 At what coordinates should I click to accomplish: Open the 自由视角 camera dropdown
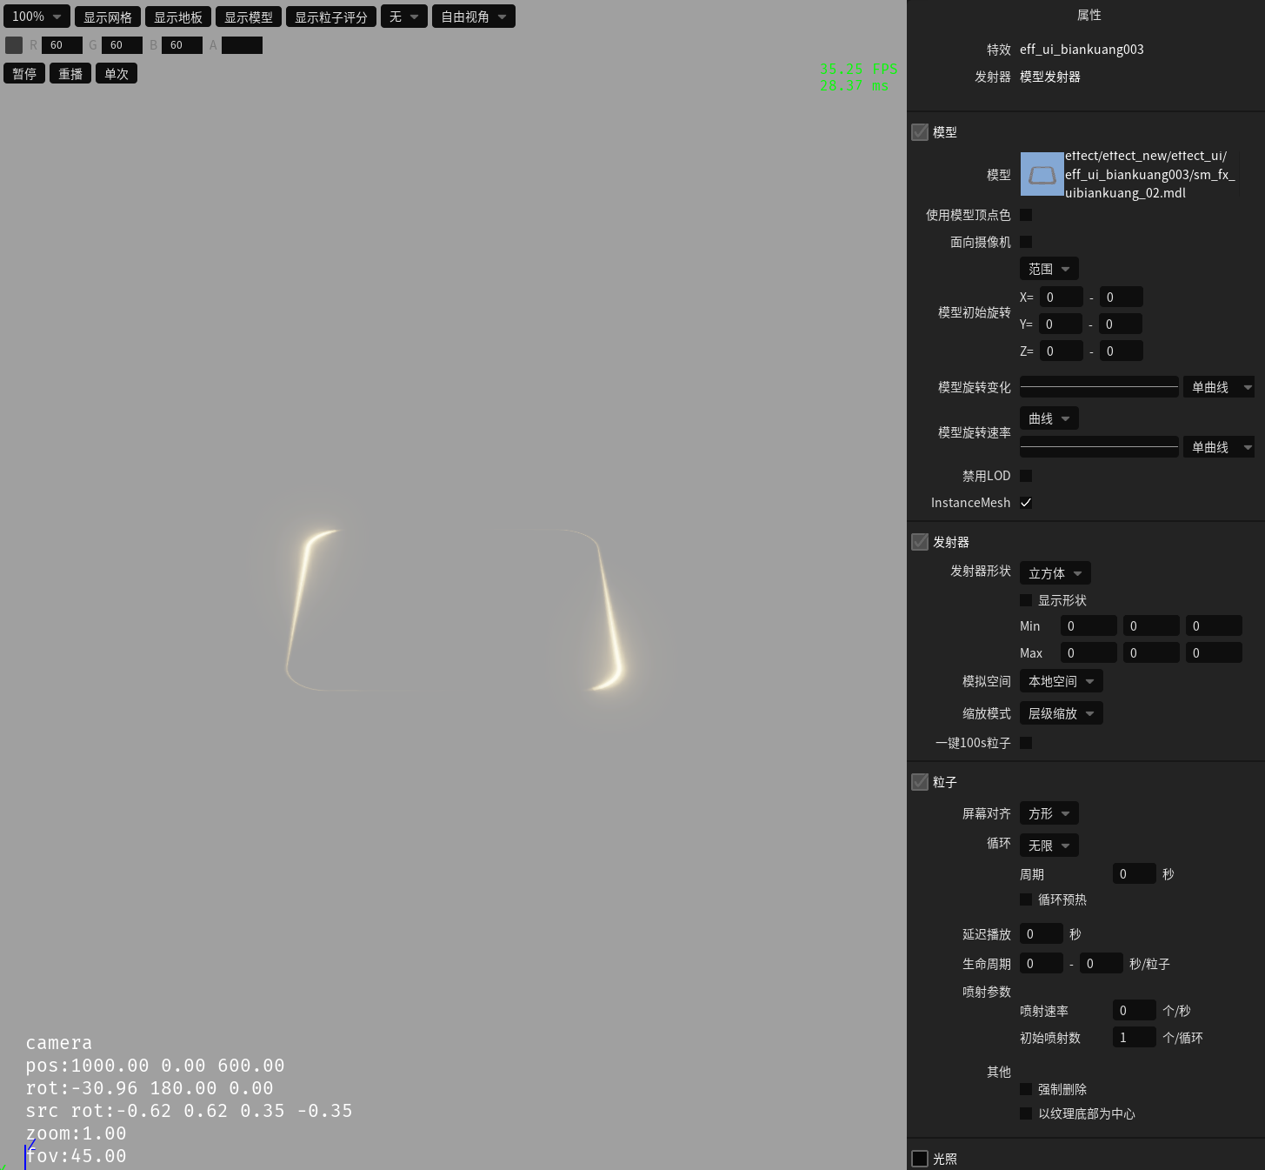474,17
